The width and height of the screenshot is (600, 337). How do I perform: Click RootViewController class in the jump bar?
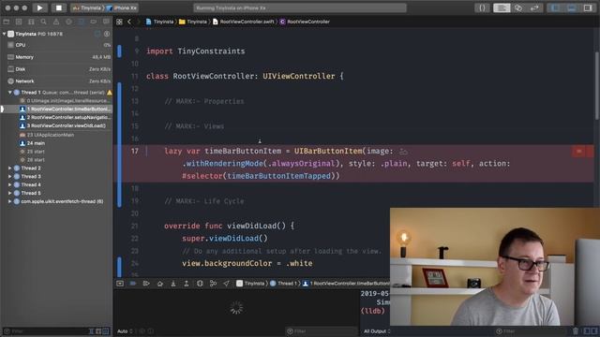[x=305, y=22]
